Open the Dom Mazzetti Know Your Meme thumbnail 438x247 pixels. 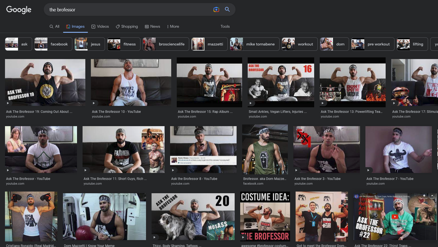[104, 217]
